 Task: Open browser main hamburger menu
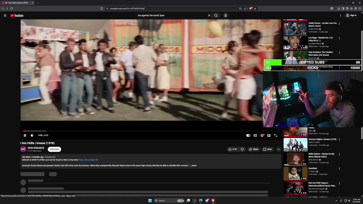(x=360, y=8)
